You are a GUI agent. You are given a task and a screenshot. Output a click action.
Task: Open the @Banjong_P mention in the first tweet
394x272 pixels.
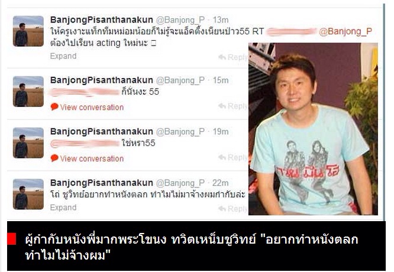point(345,31)
